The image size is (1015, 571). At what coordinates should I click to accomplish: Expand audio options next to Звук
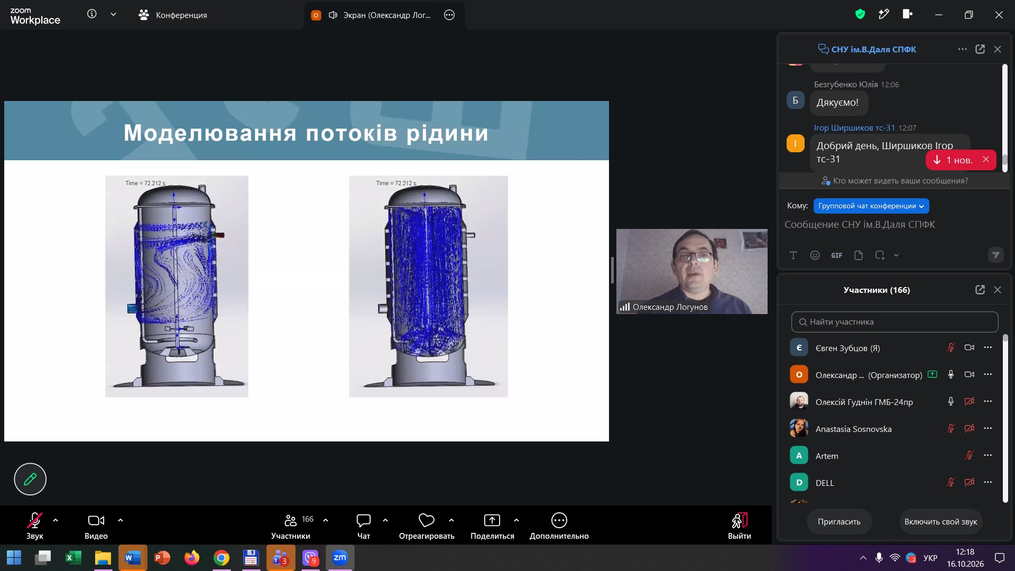point(56,520)
